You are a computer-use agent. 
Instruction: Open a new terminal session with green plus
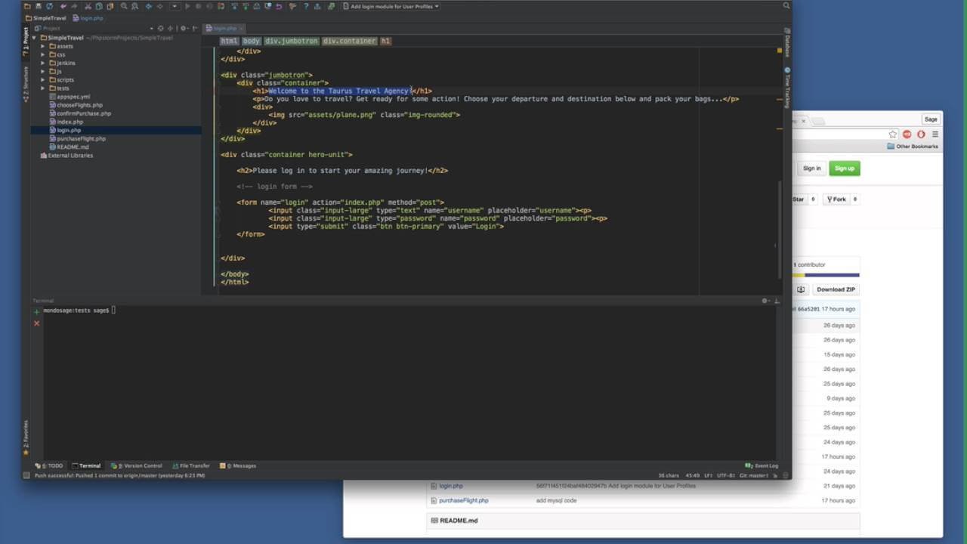pyautogui.click(x=36, y=311)
